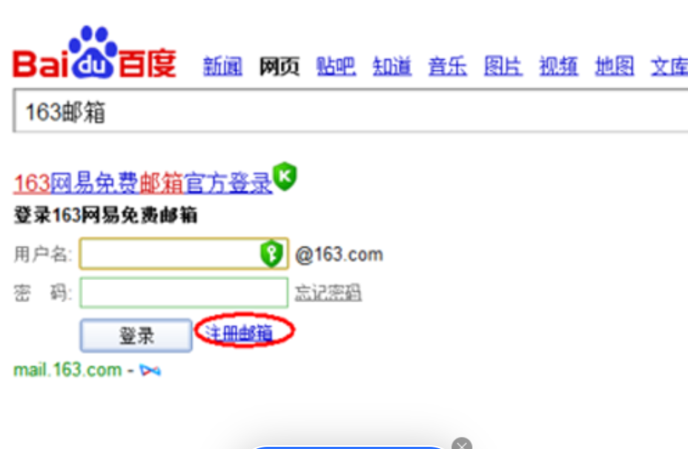Click the circled 注册邮箱 register link
The height and width of the screenshot is (449, 688).
[x=239, y=334]
